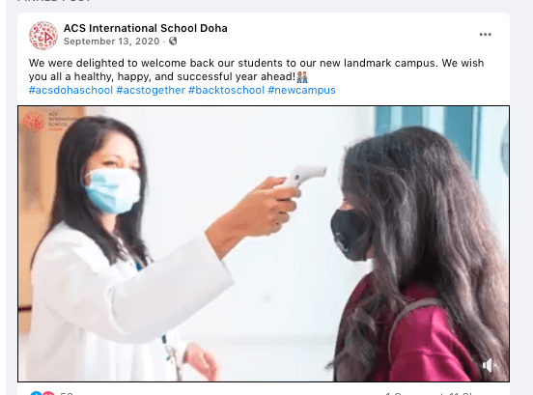
Task: Open the ACS International School Doha page name
Action: point(146,28)
